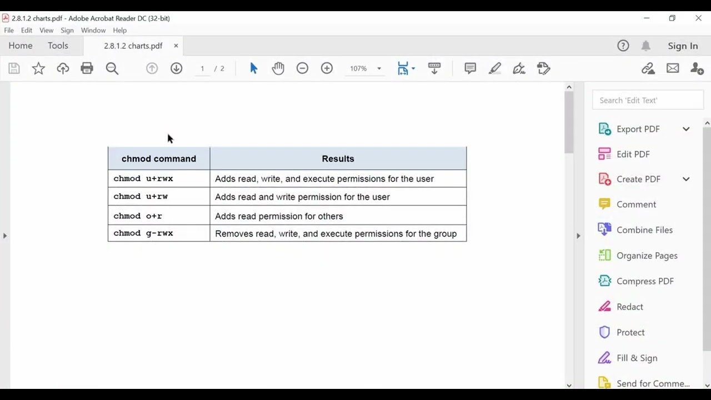Select the Hand pan tool

pos(278,68)
